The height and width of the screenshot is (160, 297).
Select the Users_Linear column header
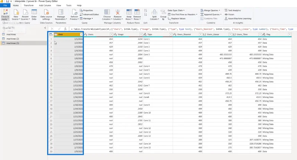click(217, 34)
